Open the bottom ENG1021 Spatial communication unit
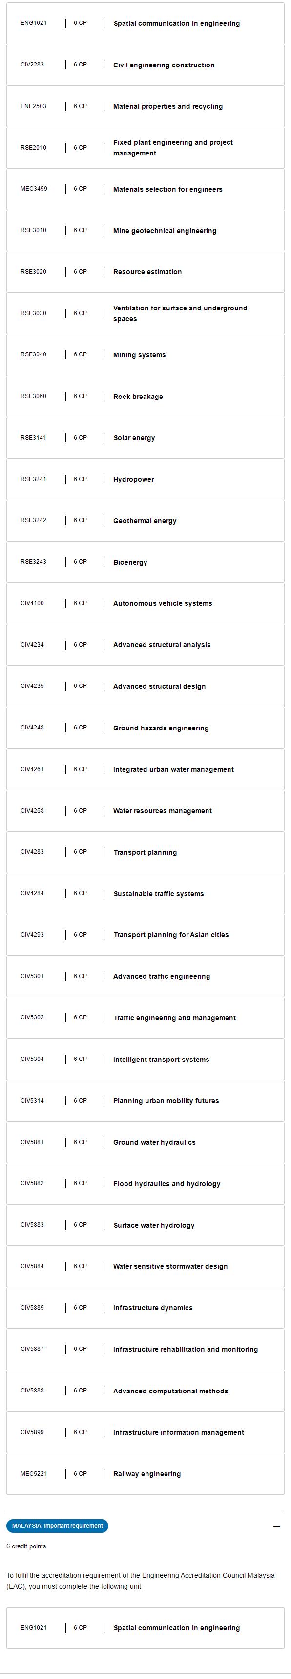This screenshot has width=291, height=1679. coord(145,1628)
